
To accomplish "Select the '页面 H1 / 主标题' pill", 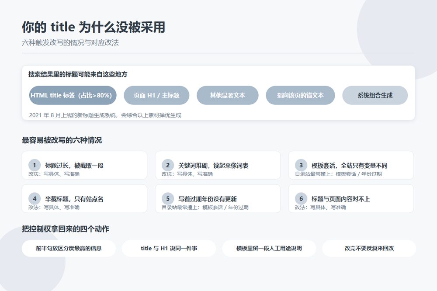I will point(156,95).
